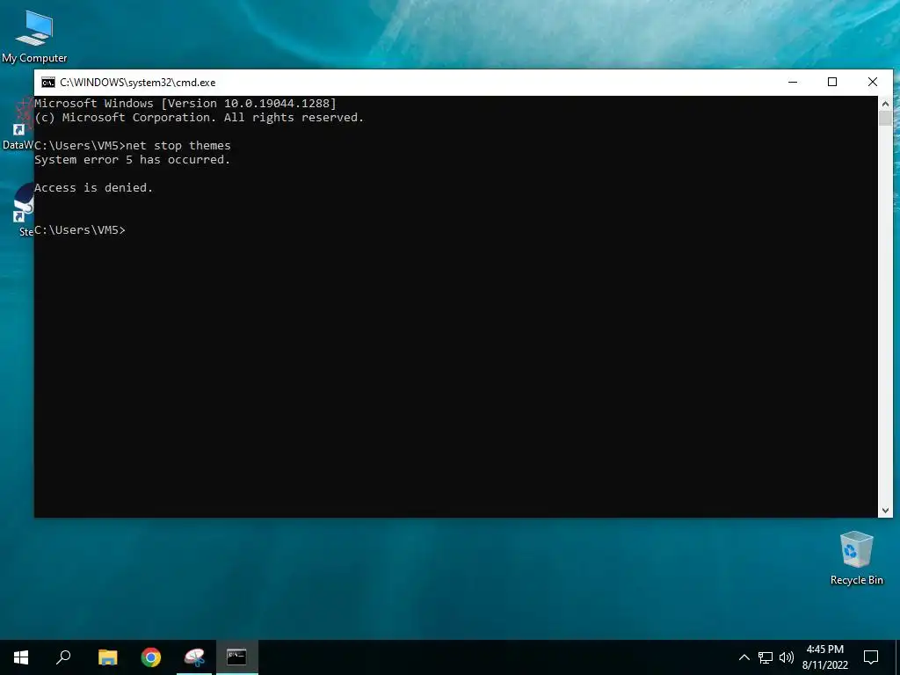Click the last C:\Users\VM5> prompt
The image size is (900, 675).
[80, 229]
